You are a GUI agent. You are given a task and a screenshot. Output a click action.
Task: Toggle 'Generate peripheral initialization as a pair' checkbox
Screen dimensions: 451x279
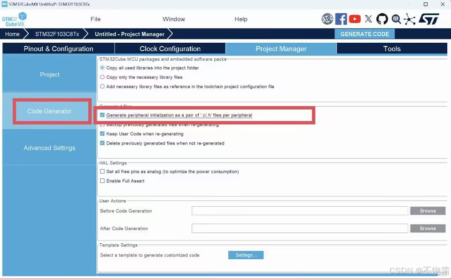pyautogui.click(x=102, y=115)
